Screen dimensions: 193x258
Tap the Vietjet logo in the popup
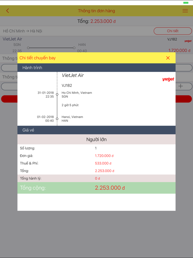[168, 79]
